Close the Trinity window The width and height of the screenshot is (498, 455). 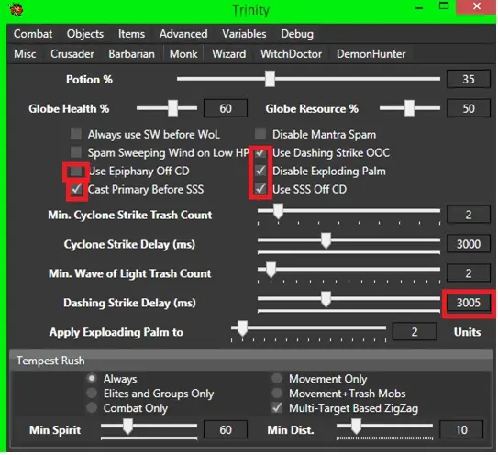coord(476,6)
